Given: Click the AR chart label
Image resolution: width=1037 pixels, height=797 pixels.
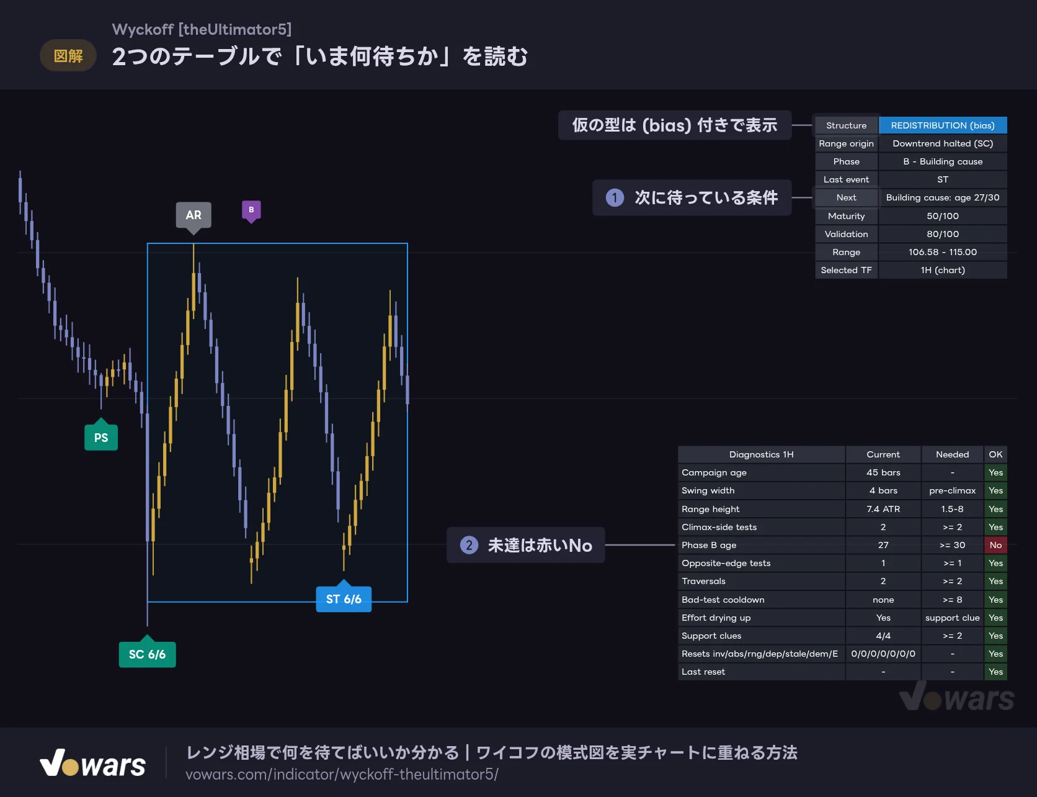Looking at the screenshot, I should click(x=194, y=215).
